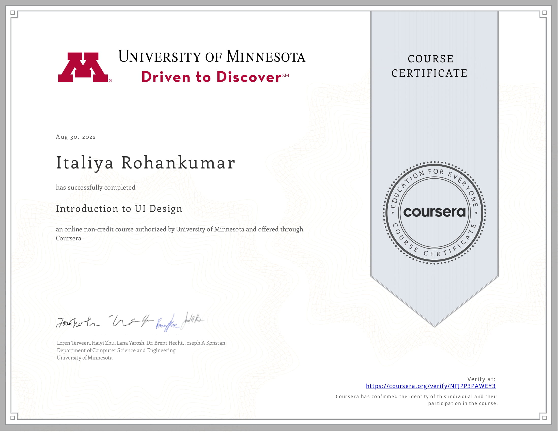This screenshot has width=559, height=432.
Task: Click Department of Computer Science and Engineering text
Action: coord(116,350)
